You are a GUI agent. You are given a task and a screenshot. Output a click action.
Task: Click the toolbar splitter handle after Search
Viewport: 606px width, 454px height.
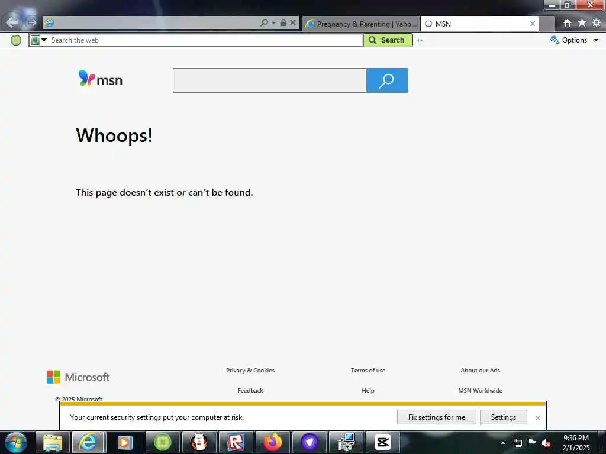coord(420,40)
